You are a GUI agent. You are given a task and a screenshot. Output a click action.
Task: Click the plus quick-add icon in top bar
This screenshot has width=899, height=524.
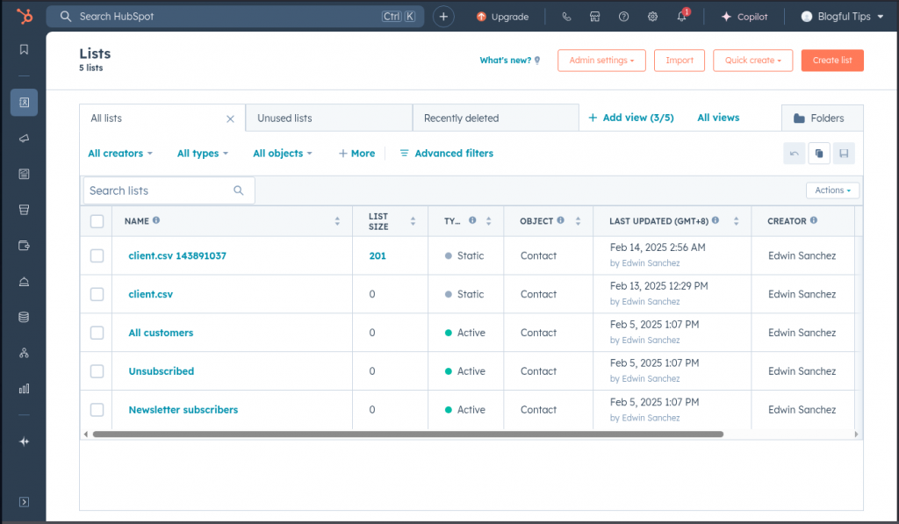point(443,17)
